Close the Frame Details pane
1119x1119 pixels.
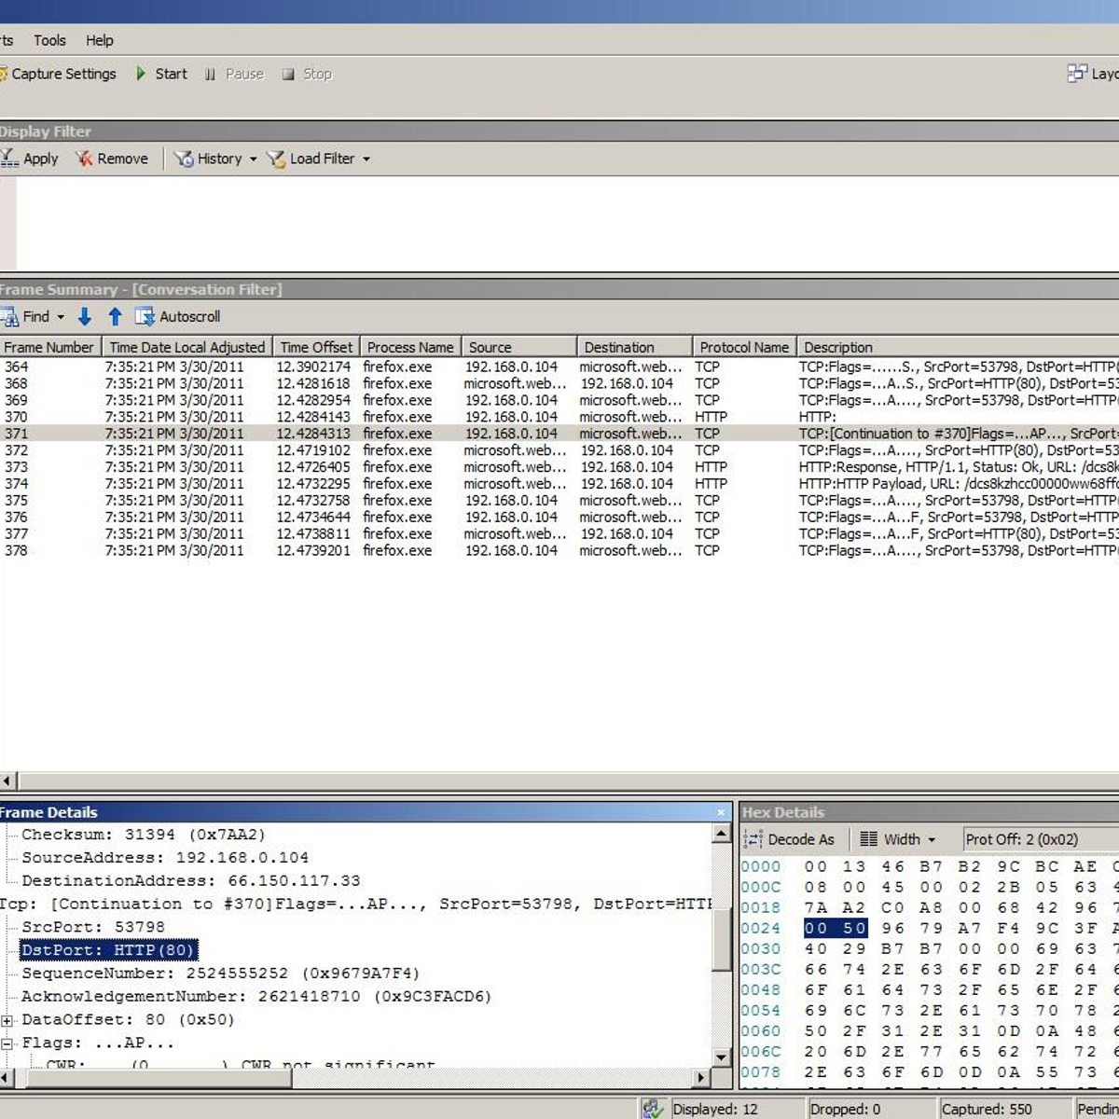click(721, 812)
